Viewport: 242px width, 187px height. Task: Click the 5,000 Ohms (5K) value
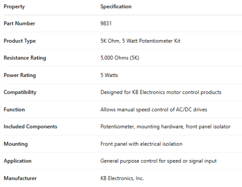[120, 58]
